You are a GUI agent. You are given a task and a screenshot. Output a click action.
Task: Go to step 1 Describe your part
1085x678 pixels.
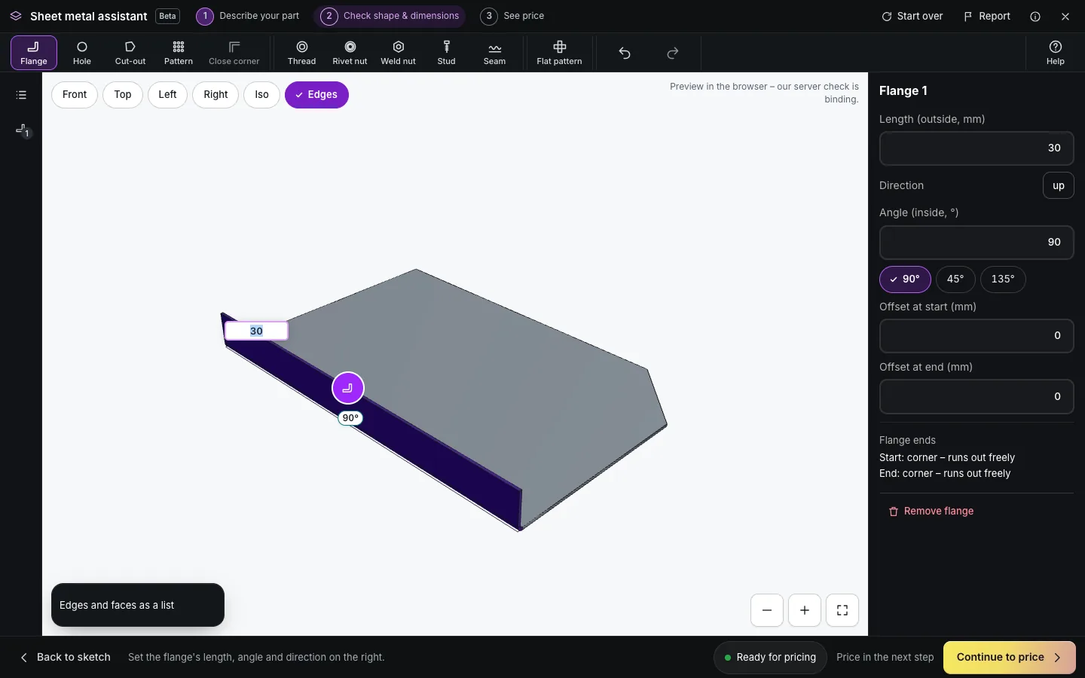tap(249, 16)
